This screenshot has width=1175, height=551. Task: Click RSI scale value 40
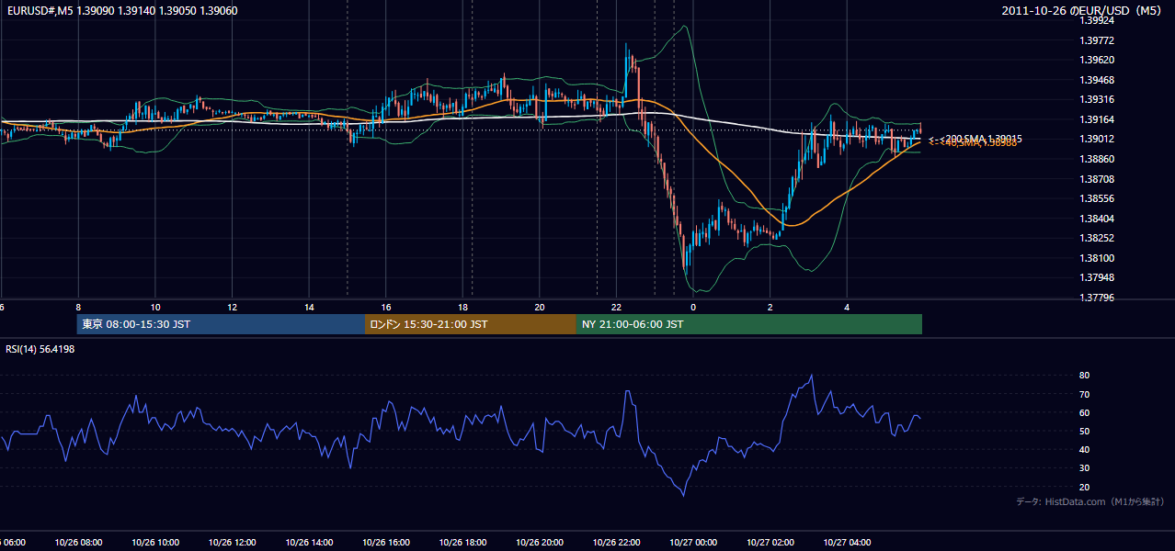pyautogui.click(x=1084, y=449)
